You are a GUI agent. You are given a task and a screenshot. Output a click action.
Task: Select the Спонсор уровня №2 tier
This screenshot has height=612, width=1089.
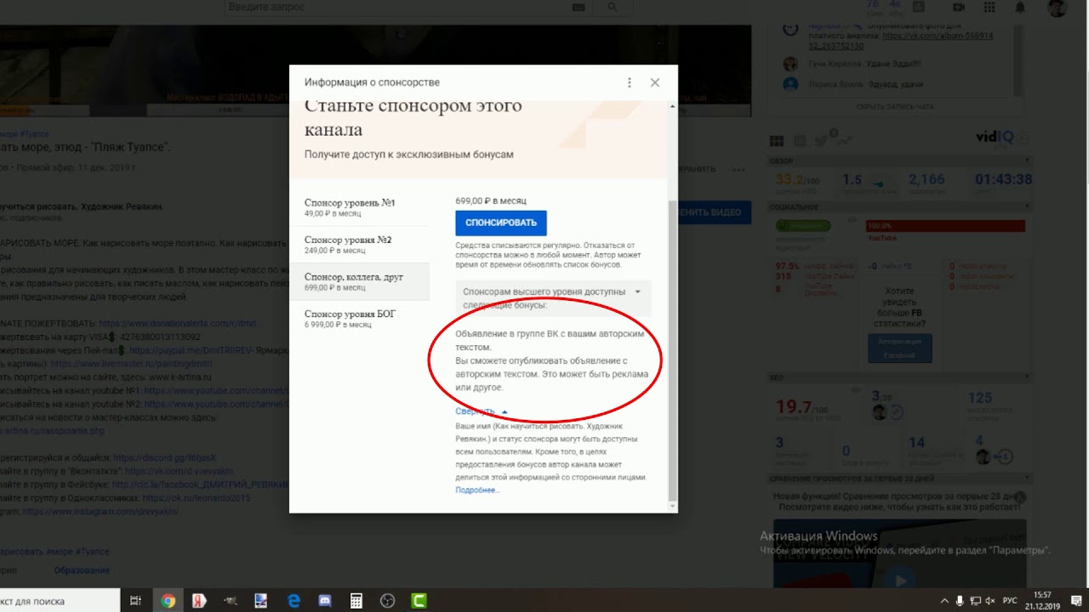(359, 245)
